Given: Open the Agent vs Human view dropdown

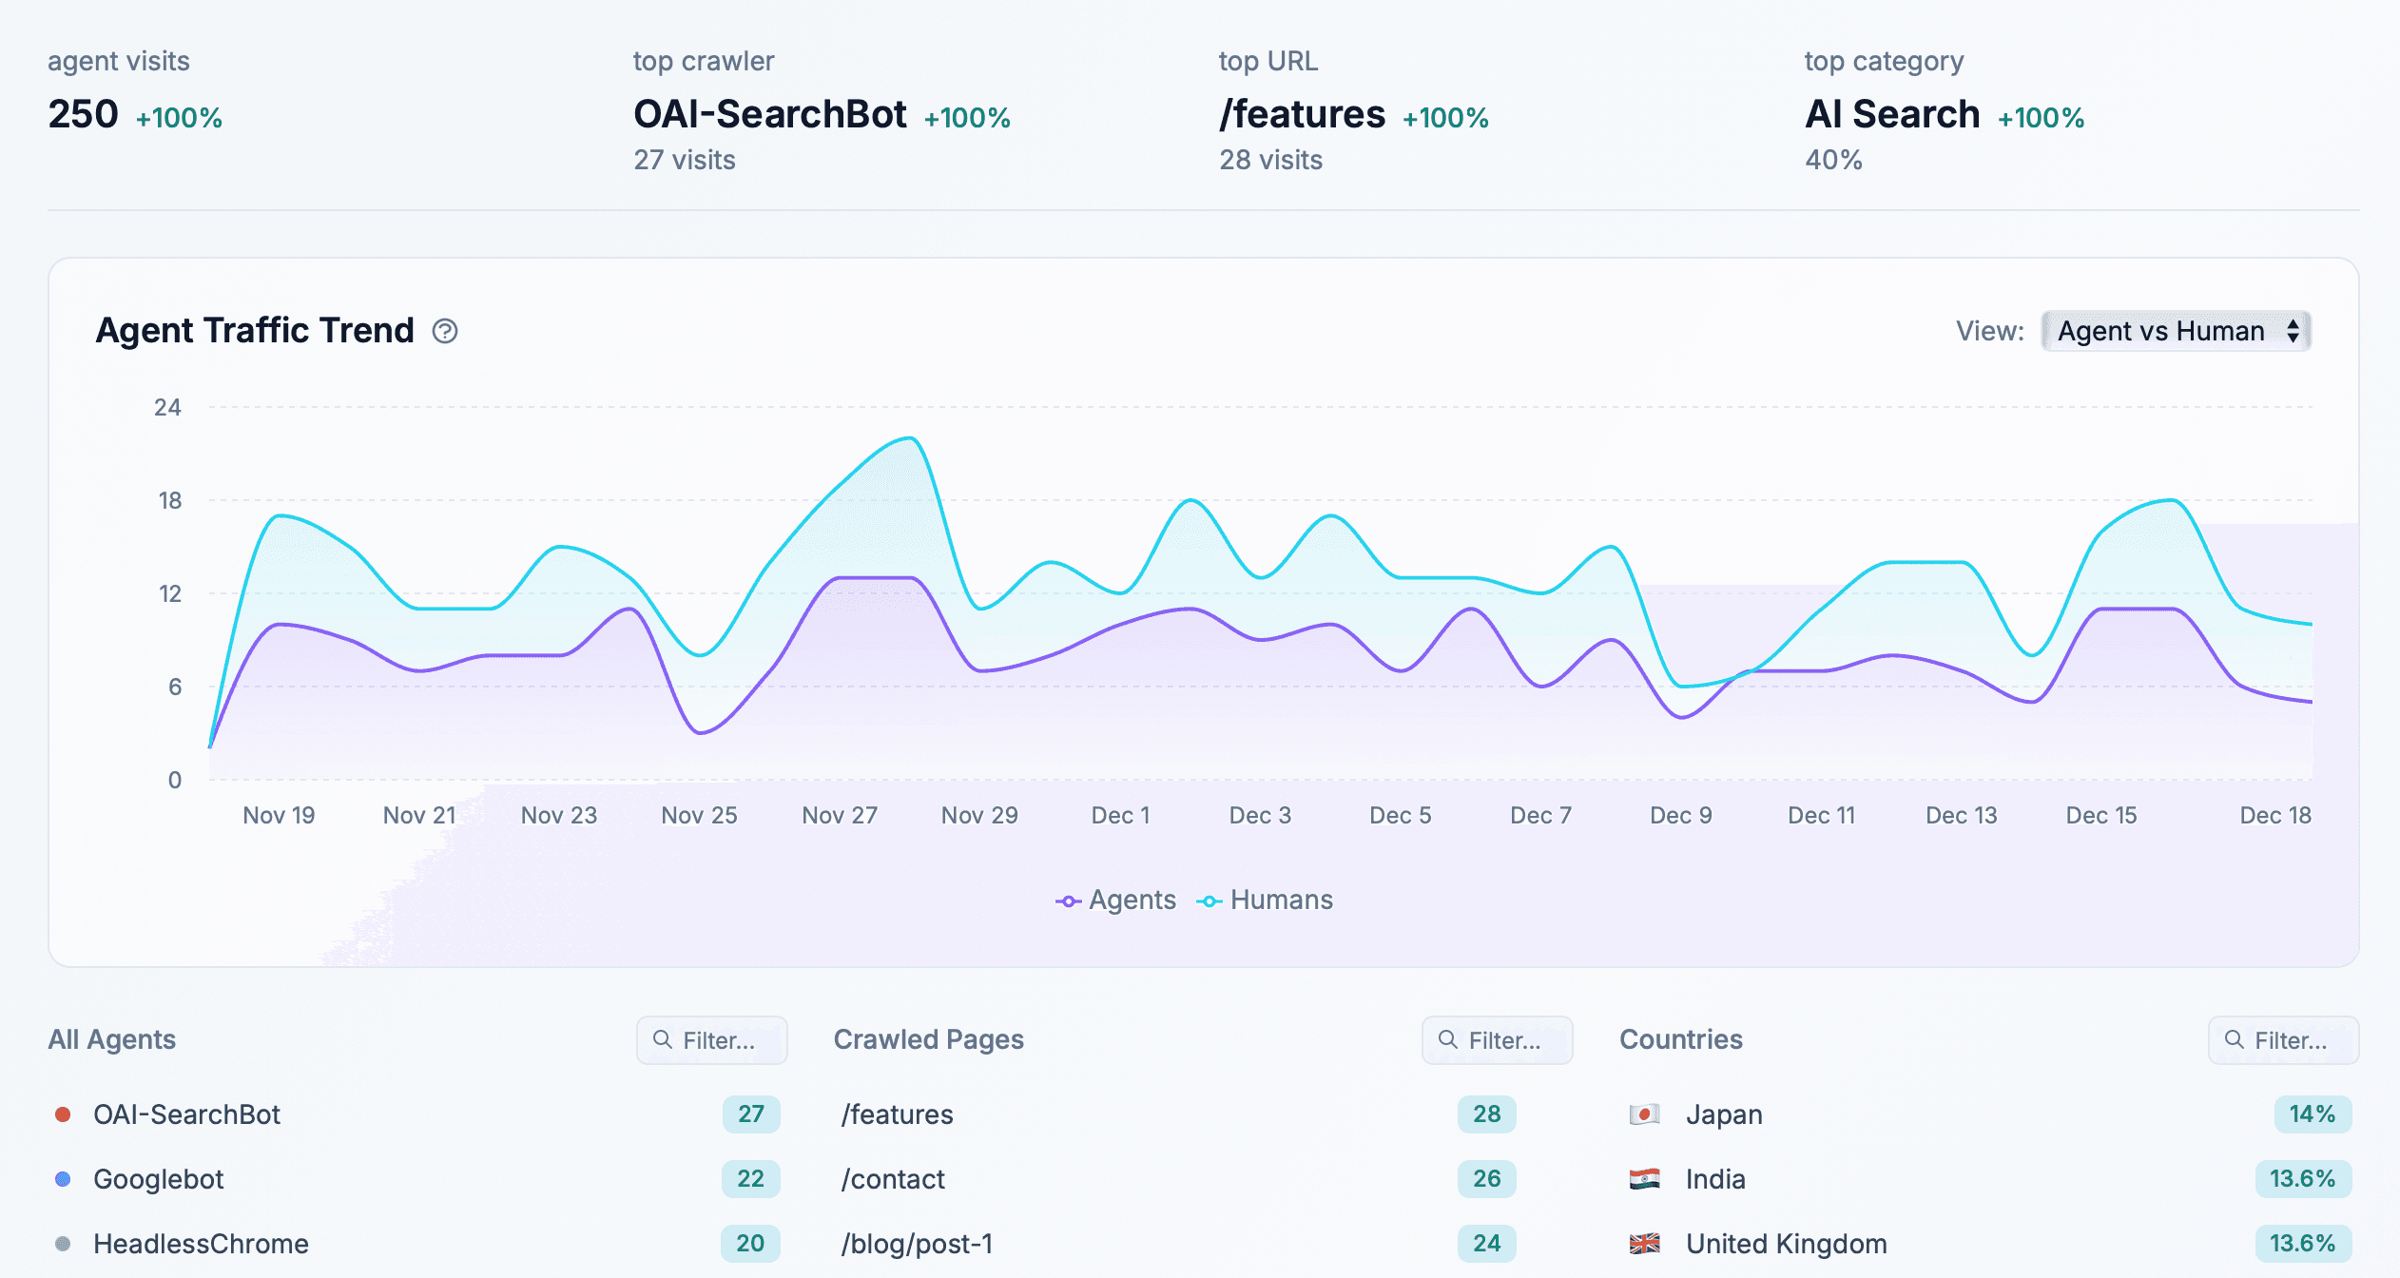Looking at the screenshot, I should pyautogui.click(x=2175, y=331).
